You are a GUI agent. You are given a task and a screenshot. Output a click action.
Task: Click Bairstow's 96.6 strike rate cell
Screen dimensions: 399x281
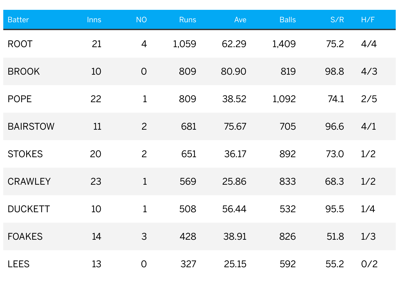(335, 126)
